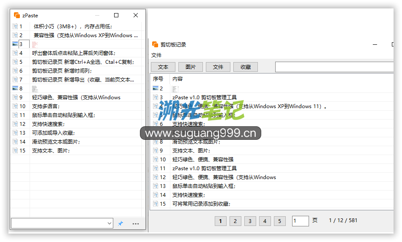
Task: Click the text type icon of zPaste row 13
Action: [x=15, y=133]
